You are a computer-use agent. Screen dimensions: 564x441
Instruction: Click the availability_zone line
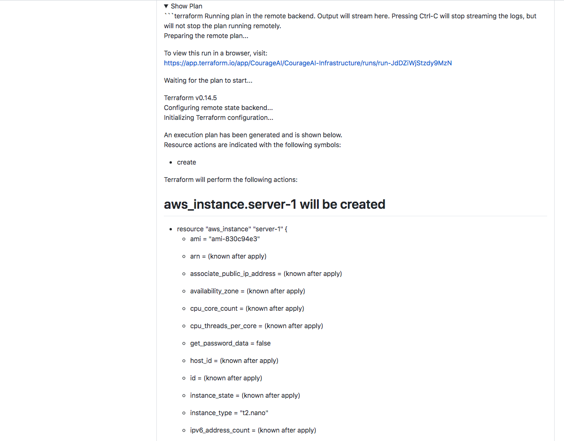247,291
